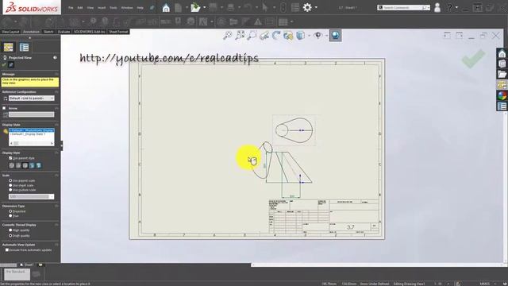Select shaded with edges display style
This screenshot has width=508, height=286.
point(32,165)
